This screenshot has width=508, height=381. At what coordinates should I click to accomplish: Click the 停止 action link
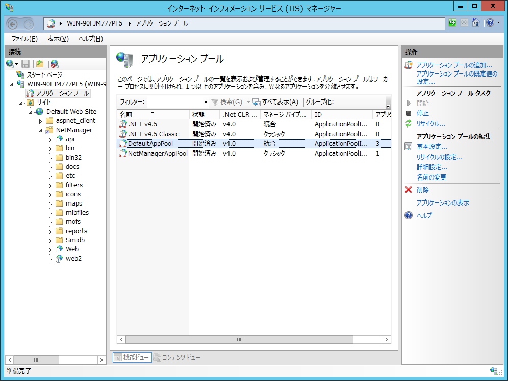(x=423, y=113)
